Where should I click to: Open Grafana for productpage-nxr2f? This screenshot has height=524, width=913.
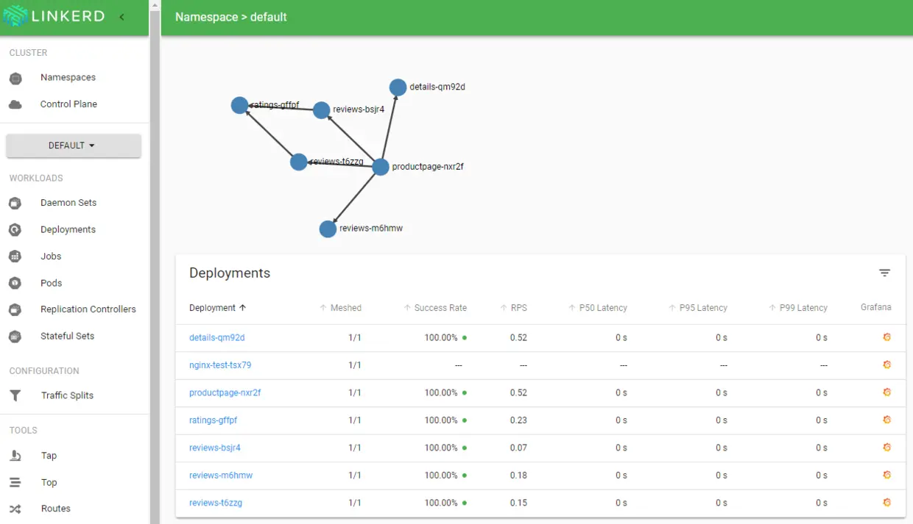[886, 392]
